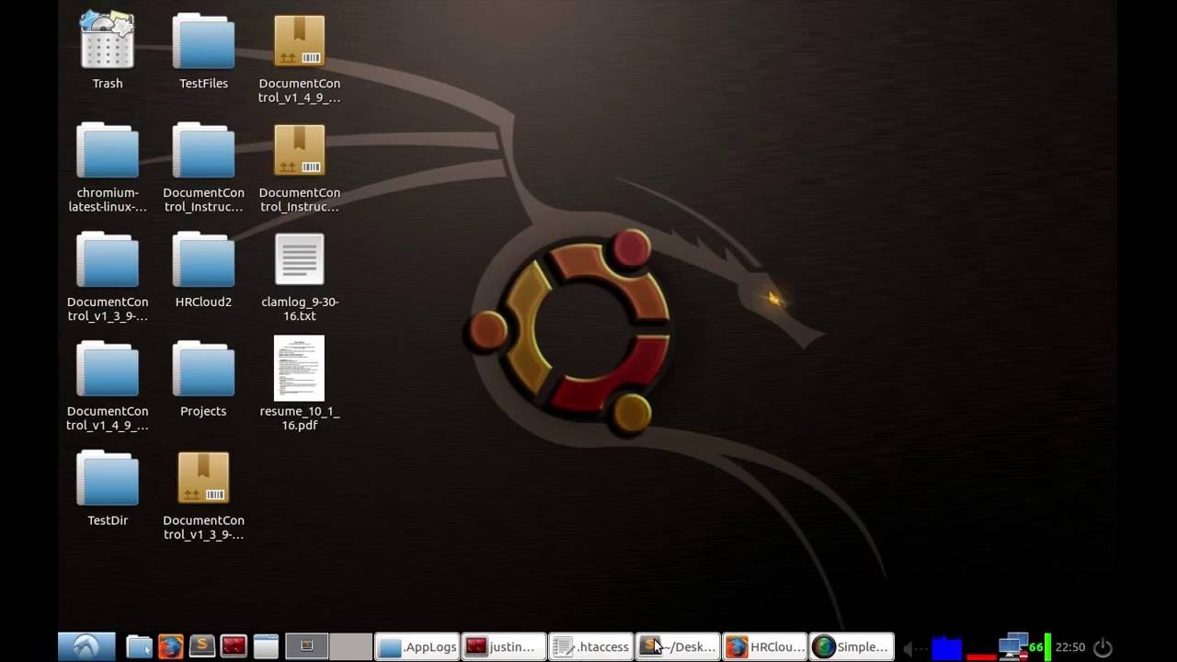Launch the red terminal icon in the panel

click(x=233, y=646)
